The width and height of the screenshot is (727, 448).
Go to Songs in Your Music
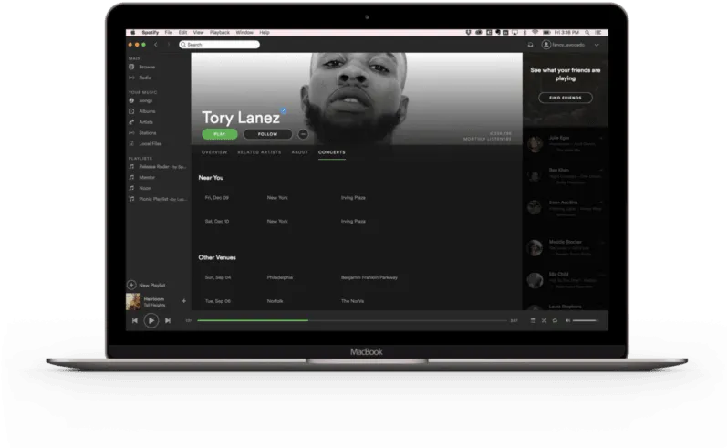(x=146, y=100)
